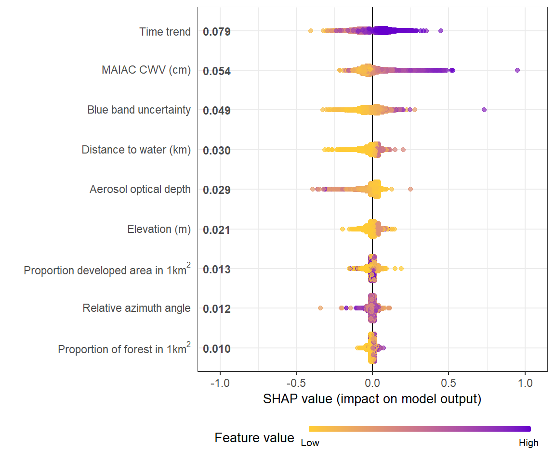Click the Low end legend label
555x462 pixels.
coord(310,443)
